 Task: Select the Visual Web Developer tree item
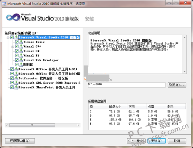41,60
